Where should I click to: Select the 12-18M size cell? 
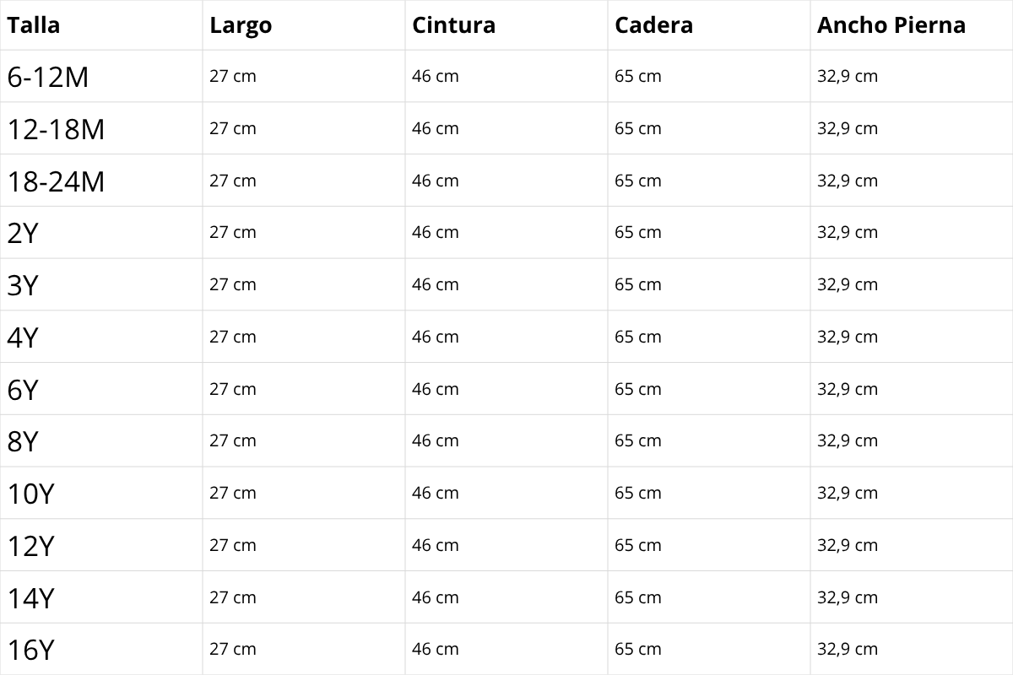pos(56,129)
